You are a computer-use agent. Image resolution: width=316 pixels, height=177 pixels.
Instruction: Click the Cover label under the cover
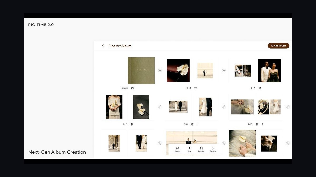point(125,88)
